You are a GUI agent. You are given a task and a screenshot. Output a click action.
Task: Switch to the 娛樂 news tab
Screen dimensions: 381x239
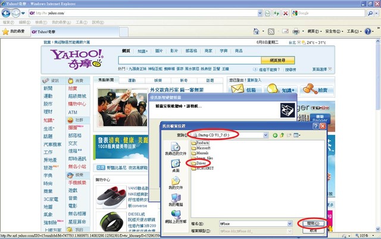(158, 80)
